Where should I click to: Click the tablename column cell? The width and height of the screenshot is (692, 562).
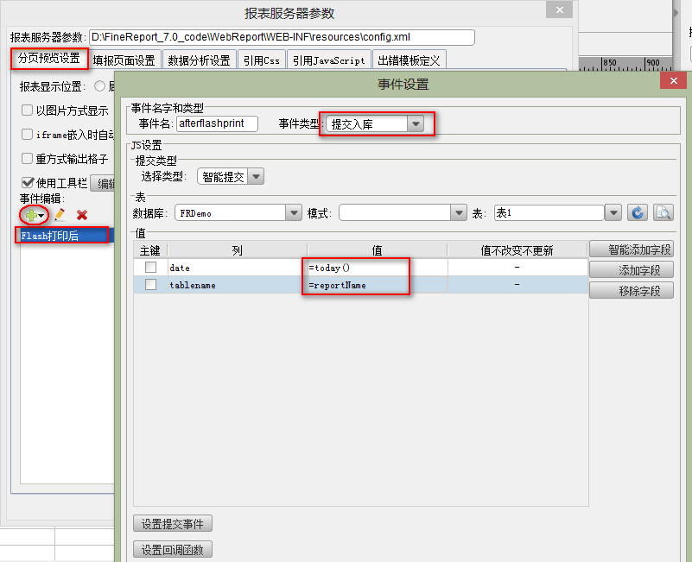tap(238, 285)
